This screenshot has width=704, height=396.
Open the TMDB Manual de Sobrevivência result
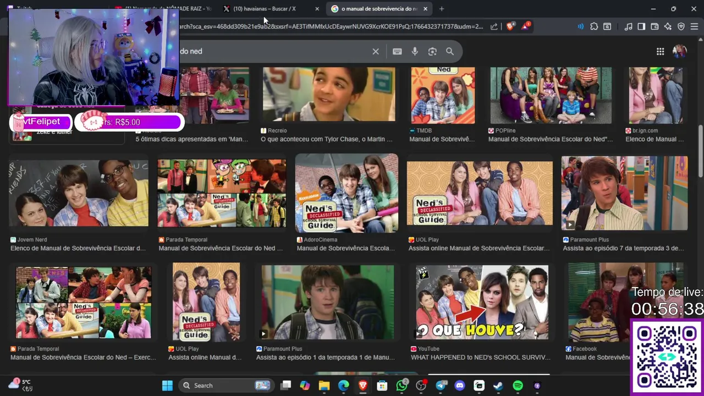pos(442,139)
